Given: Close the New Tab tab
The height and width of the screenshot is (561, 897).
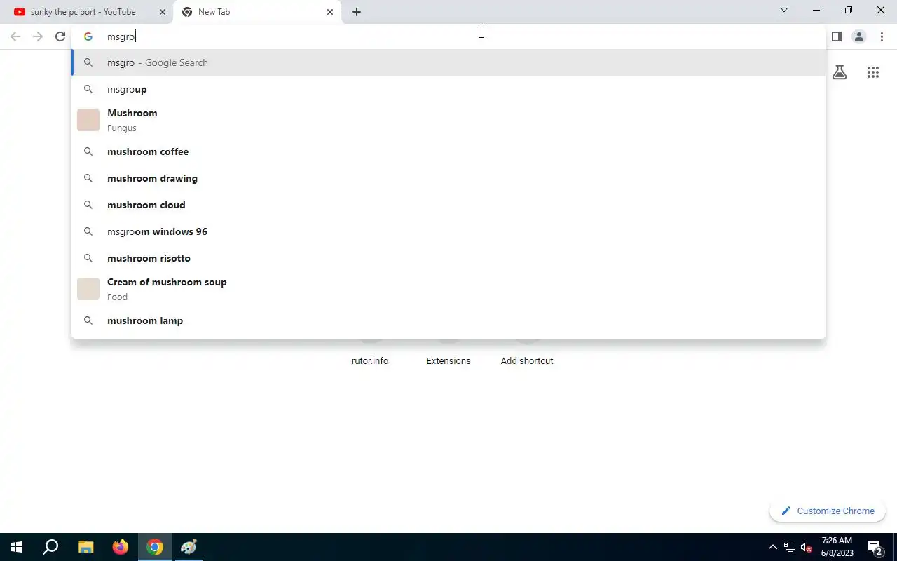Looking at the screenshot, I should point(330,12).
